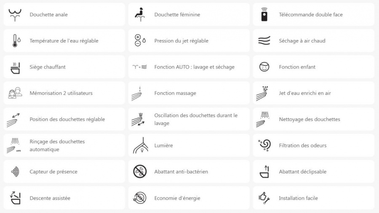Click the Télécommande double face remote icon
This screenshot has width=379, height=213.
(x=264, y=14)
